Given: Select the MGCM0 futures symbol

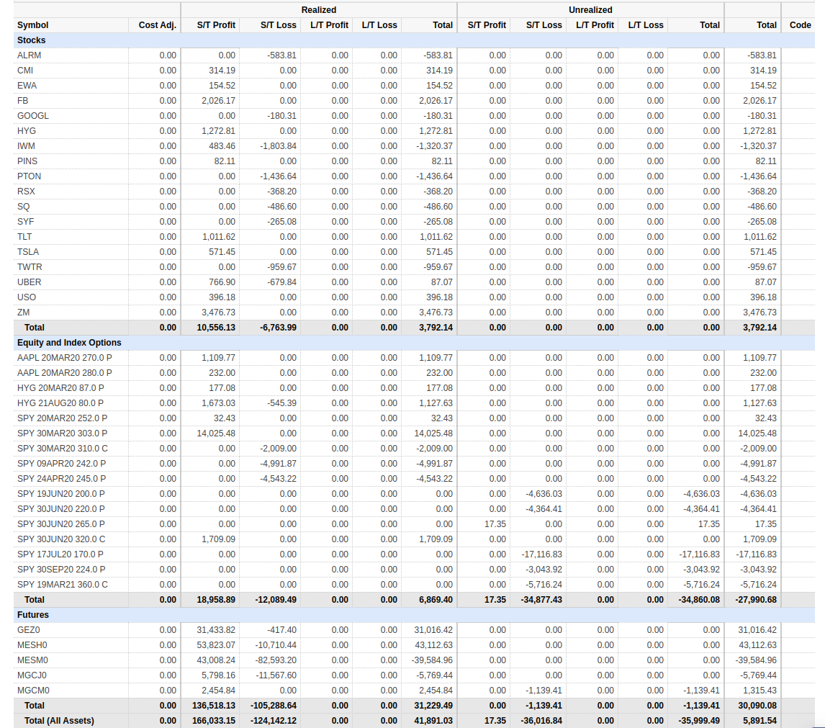Looking at the screenshot, I should click(33, 691).
